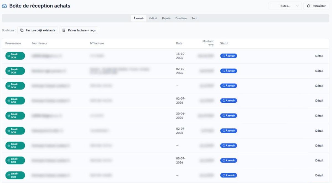Open Détail for the 30-06-2026 invoice
This screenshot has height=183, width=332.
(319, 116)
